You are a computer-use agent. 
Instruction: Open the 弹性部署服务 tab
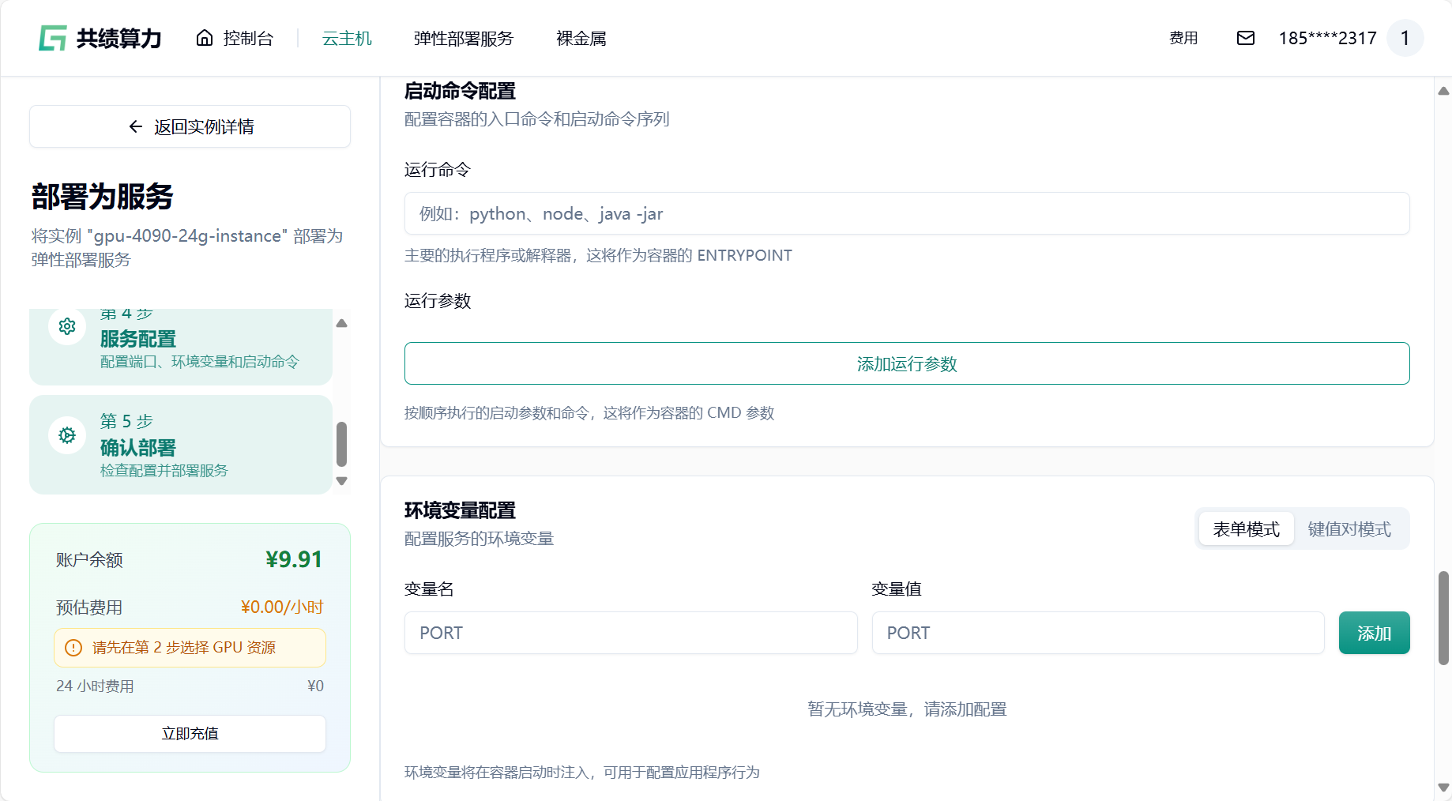click(463, 38)
